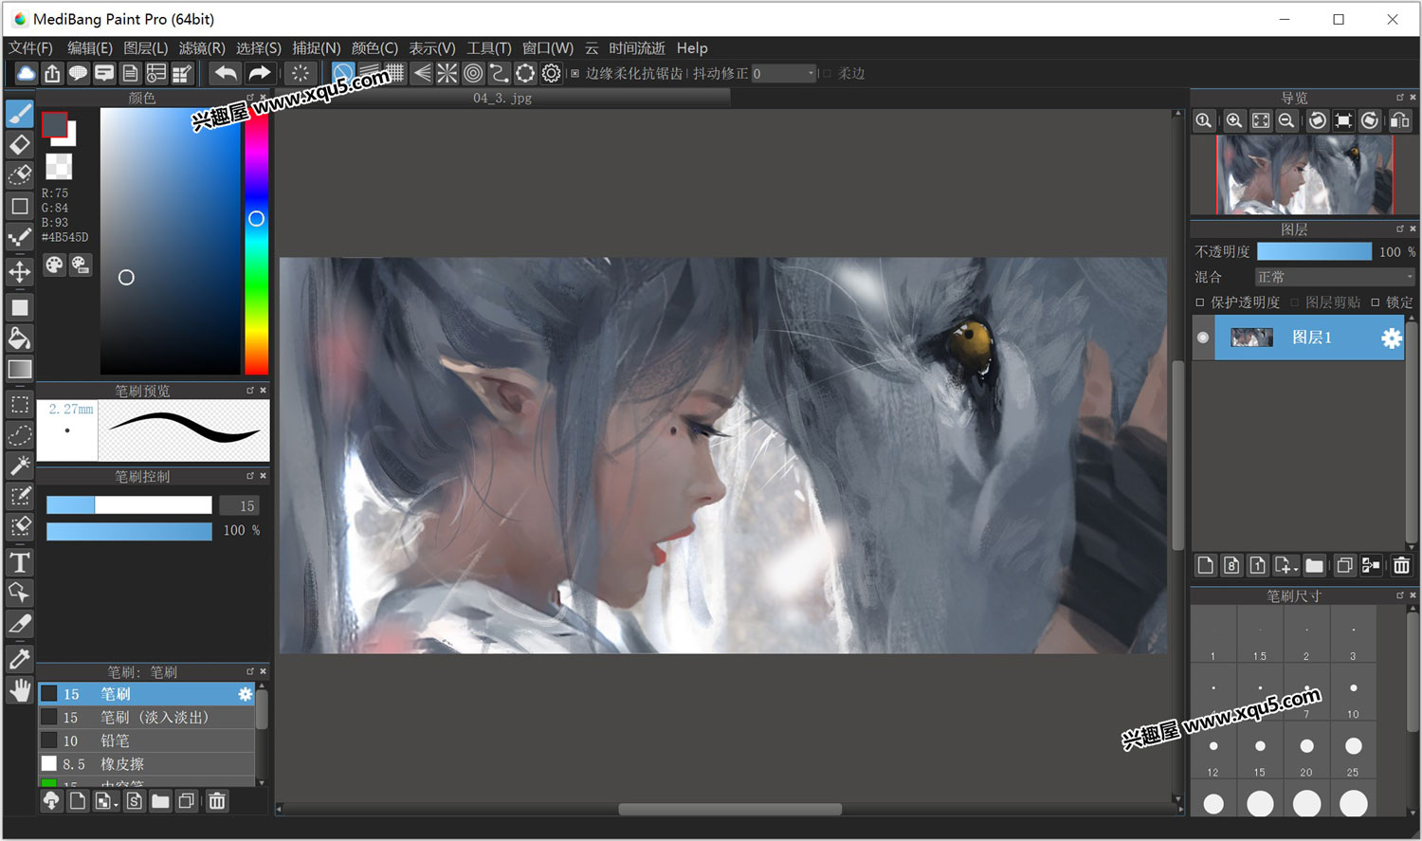Viewport: 1422px width, 841px height.
Task: Open the 选择(S) menu
Action: pyautogui.click(x=258, y=47)
